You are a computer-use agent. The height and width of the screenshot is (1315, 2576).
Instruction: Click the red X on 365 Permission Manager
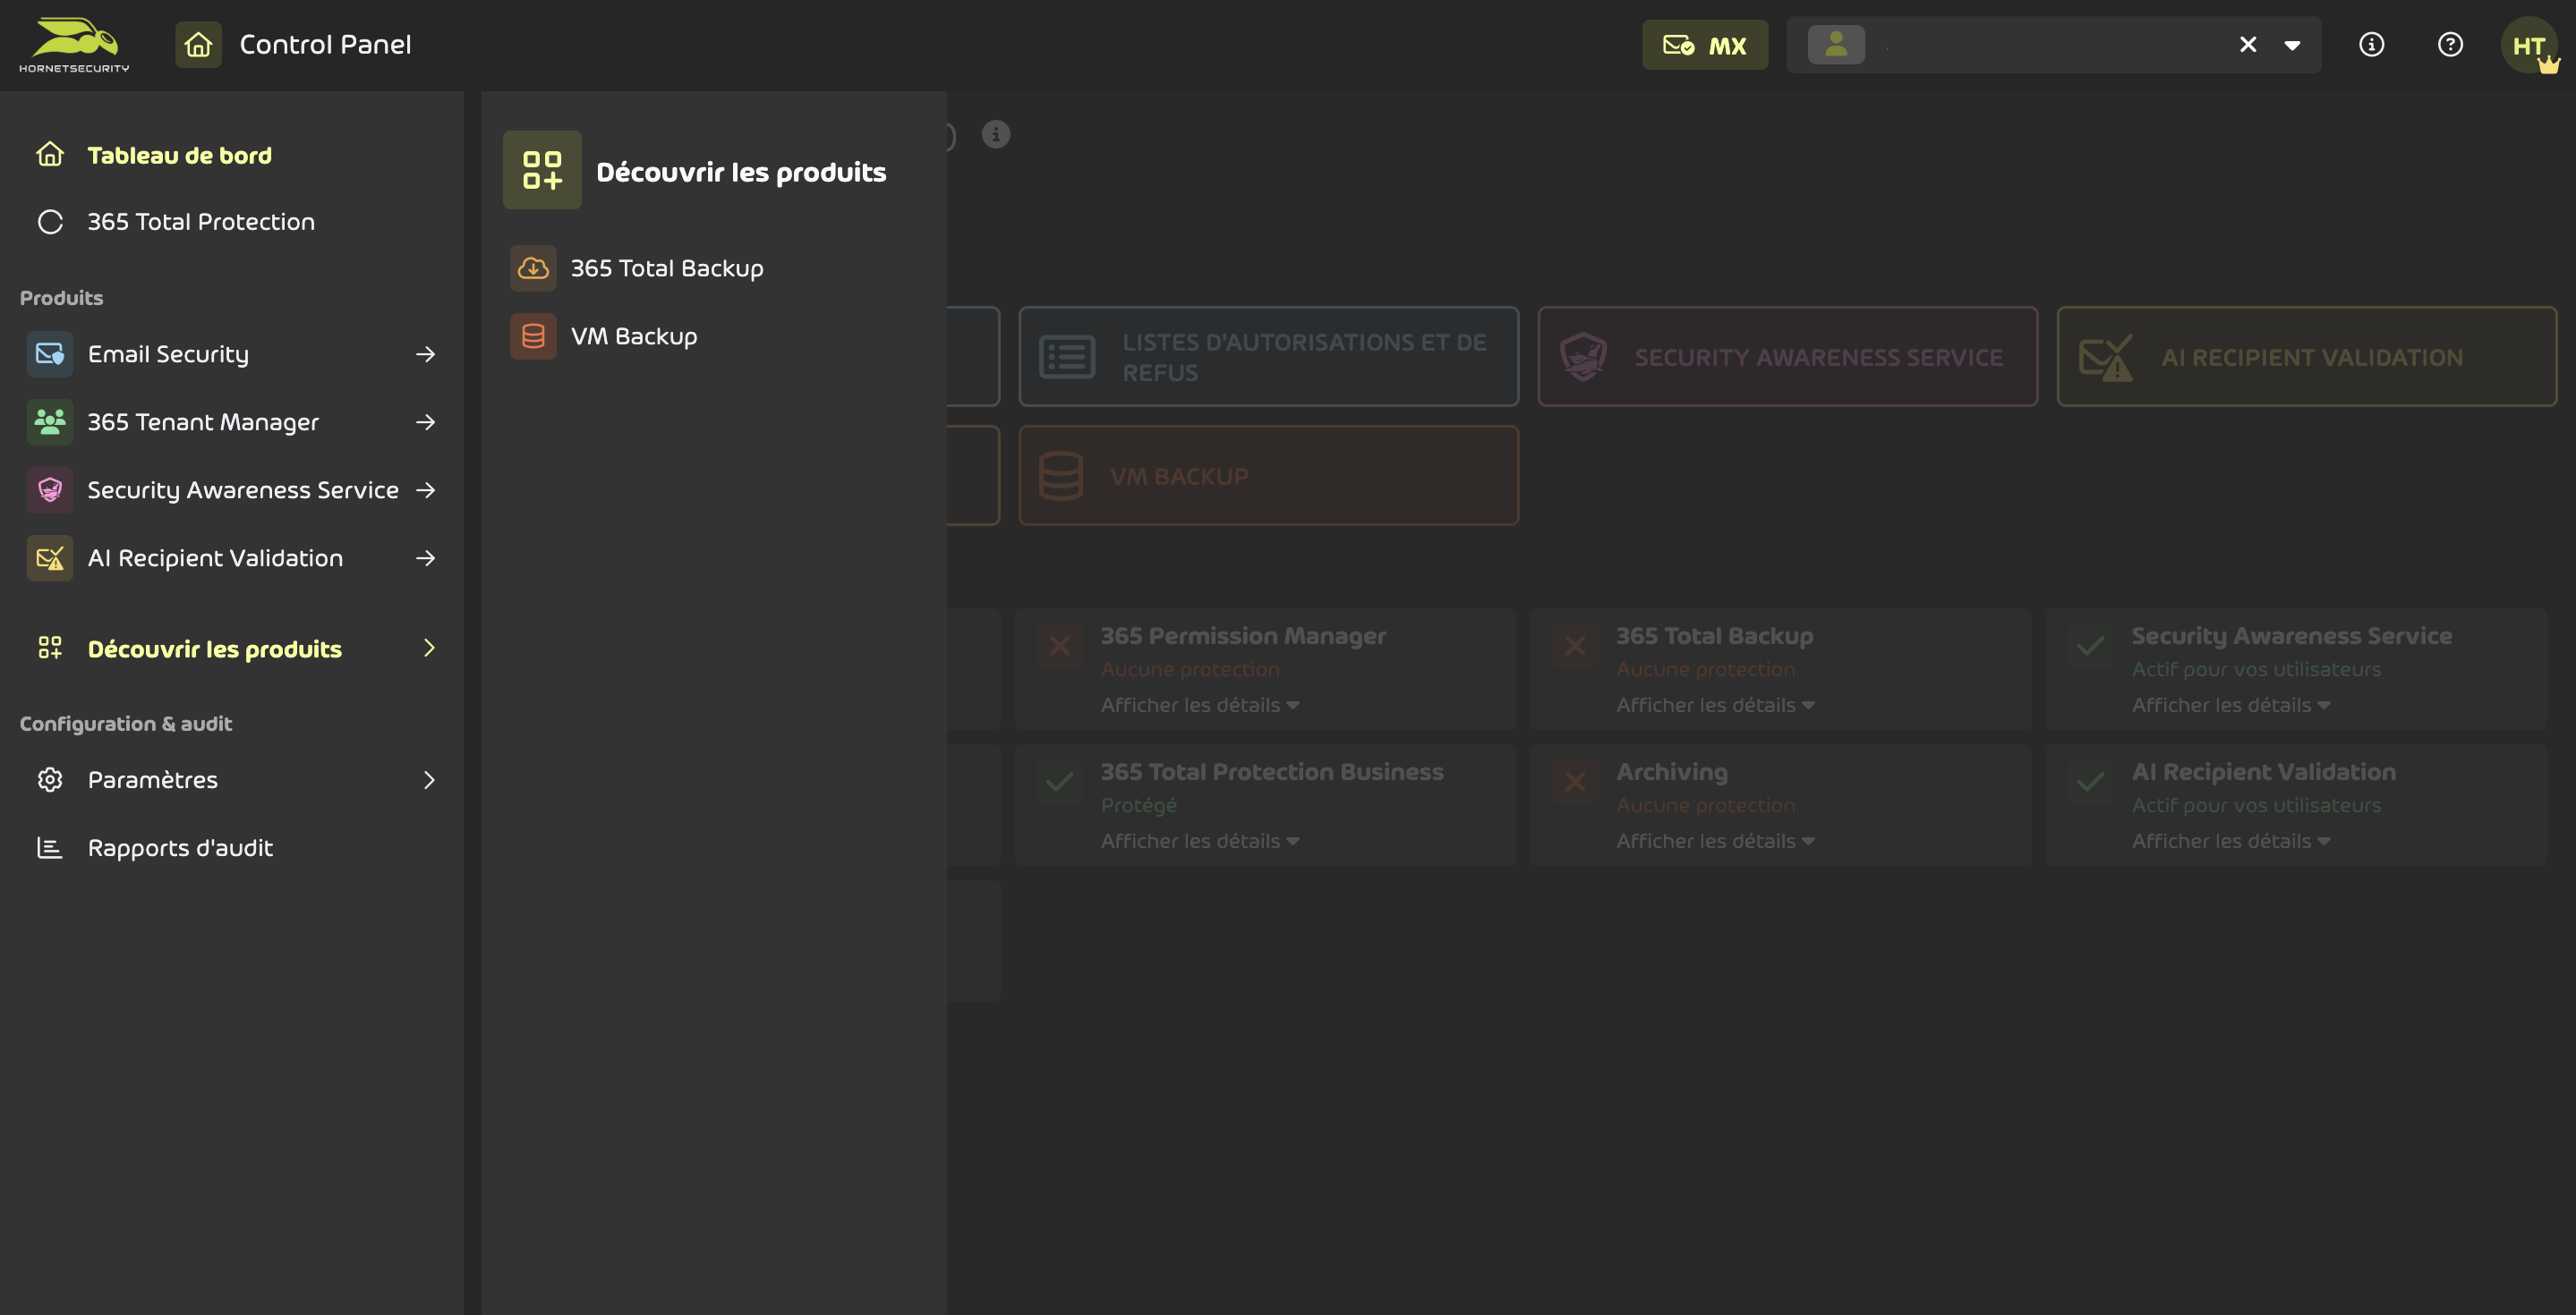coord(1059,646)
